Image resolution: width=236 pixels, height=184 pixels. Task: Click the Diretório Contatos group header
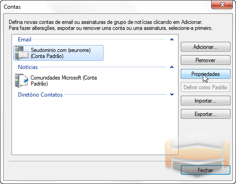pos(40,95)
